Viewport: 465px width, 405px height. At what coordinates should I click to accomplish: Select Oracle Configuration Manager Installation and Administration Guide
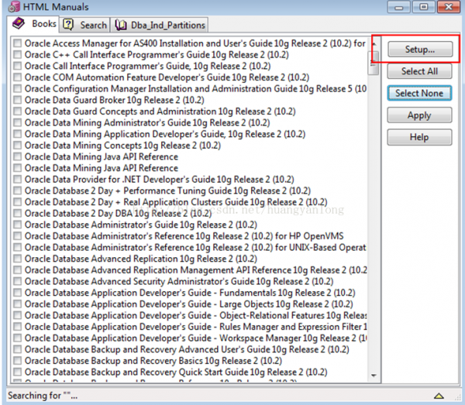196,88
